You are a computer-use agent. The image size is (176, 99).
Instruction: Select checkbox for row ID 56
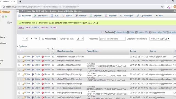(19, 70)
